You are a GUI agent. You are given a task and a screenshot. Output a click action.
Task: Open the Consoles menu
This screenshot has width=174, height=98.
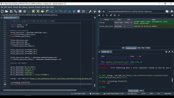(x=31, y=7)
